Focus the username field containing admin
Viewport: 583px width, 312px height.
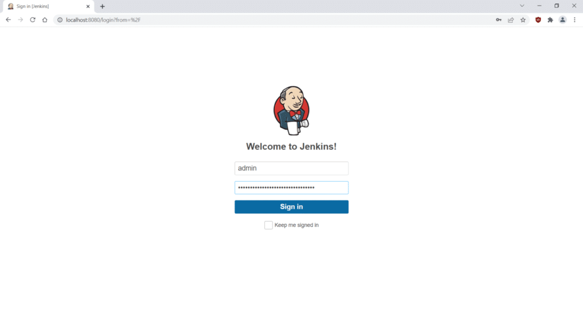(291, 168)
